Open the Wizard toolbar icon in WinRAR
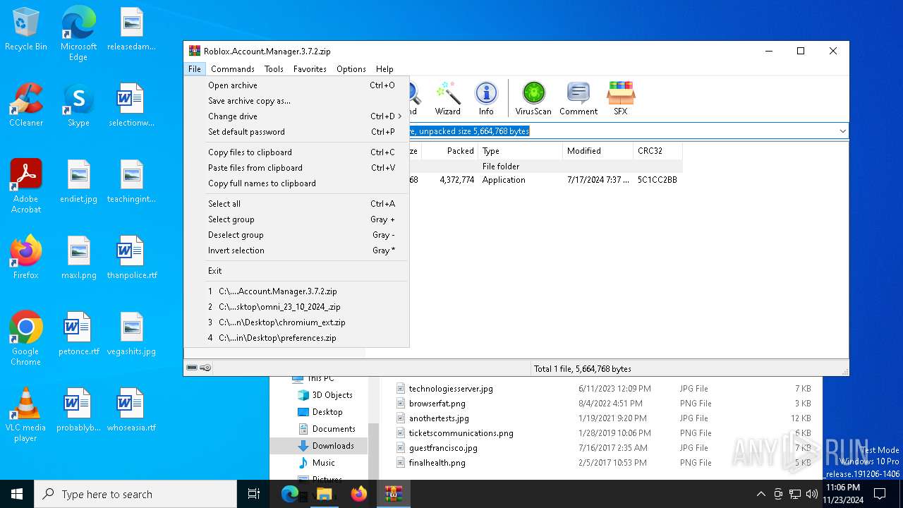Image resolution: width=903 pixels, height=508 pixels. point(447,98)
